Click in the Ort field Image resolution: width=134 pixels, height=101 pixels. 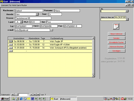59,22
